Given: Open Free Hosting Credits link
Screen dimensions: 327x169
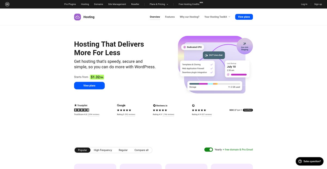Looking at the screenshot, I should pos(189,4).
